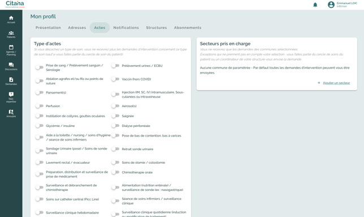Click the Citana logo
The height and width of the screenshot is (217, 364).
(15, 4)
